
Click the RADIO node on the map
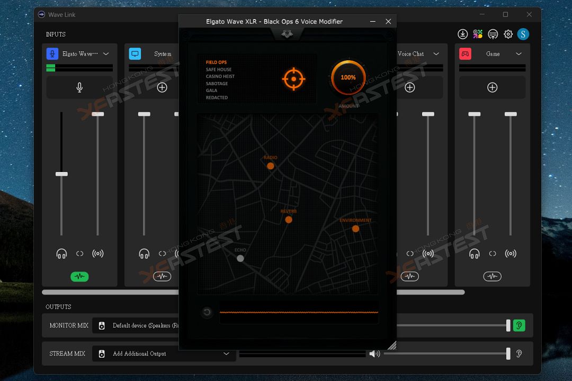tap(270, 166)
